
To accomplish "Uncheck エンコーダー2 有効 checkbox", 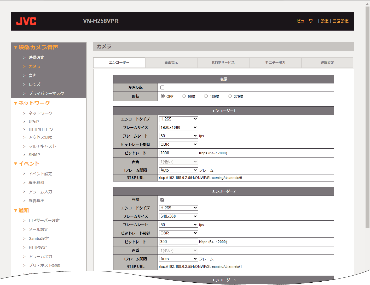I will pyautogui.click(x=162, y=199).
